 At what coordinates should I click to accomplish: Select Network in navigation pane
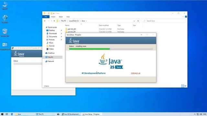[51, 61]
